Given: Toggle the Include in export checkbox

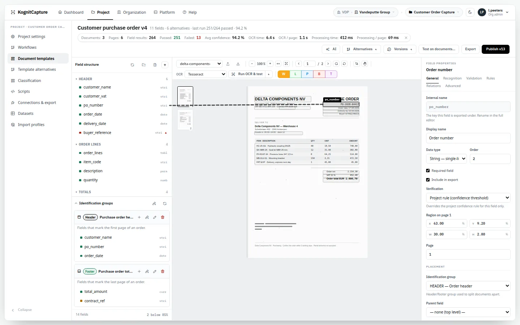Looking at the screenshot, I should pyautogui.click(x=428, y=180).
